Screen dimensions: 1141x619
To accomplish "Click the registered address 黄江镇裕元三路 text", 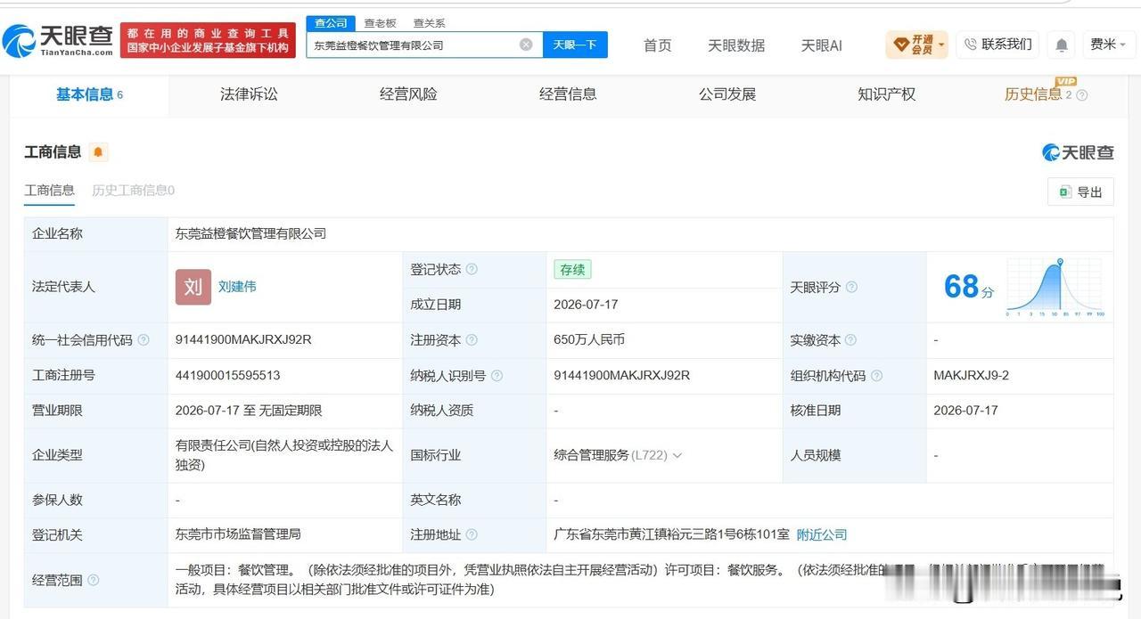I will [671, 534].
